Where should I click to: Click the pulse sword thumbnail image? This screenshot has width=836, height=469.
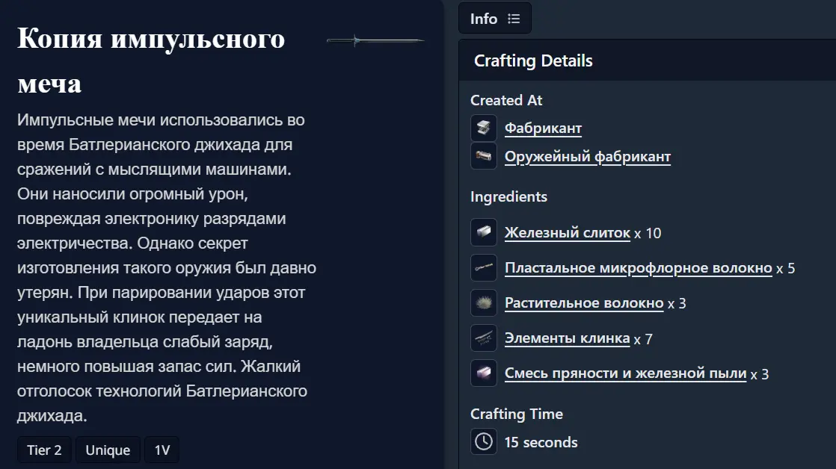click(375, 40)
